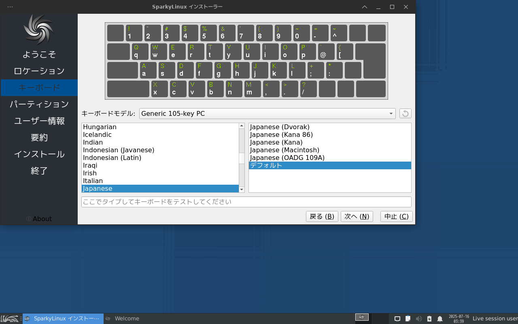Click the '@' key on keyboard preview
This screenshot has height=324, width=518.
[326, 52]
